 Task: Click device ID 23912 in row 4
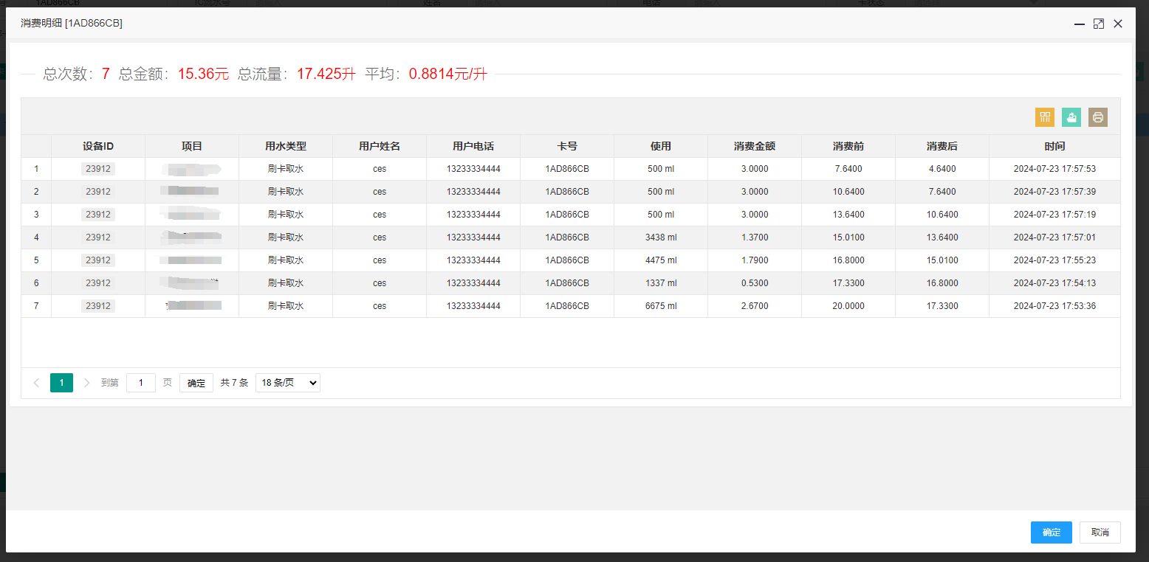click(98, 237)
